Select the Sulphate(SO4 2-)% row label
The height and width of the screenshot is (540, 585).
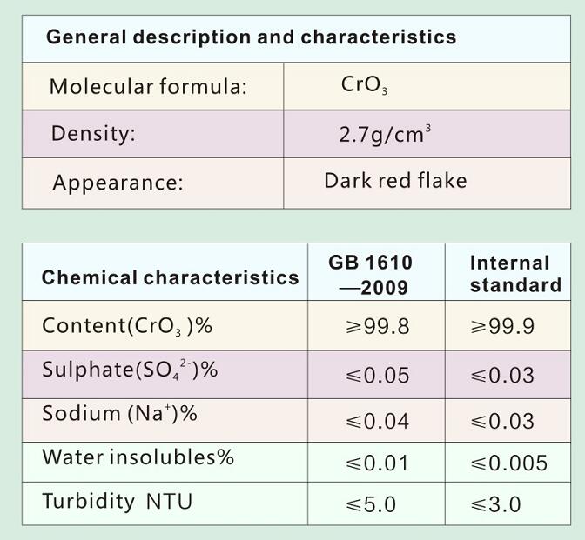coord(130,370)
